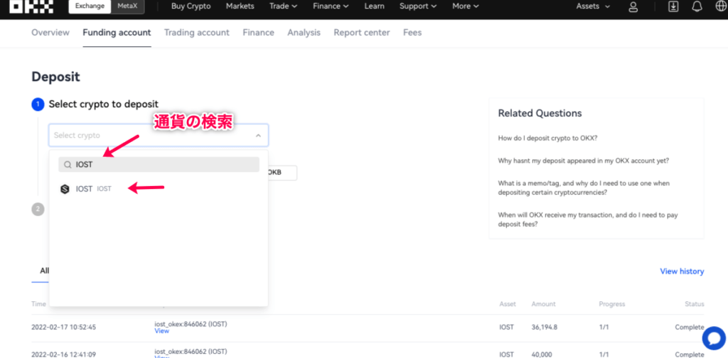Select the IOST search result
Image resolution: width=728 pixels, height=358 pixels.
tap(159, 189)
